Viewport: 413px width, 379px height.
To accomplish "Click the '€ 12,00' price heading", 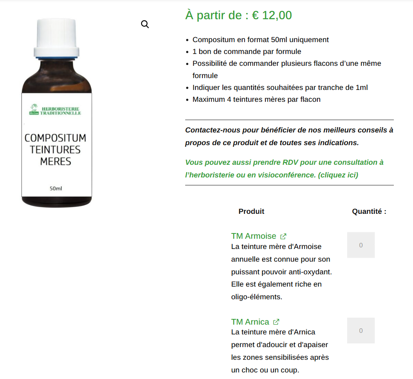I will coord(272,15).
